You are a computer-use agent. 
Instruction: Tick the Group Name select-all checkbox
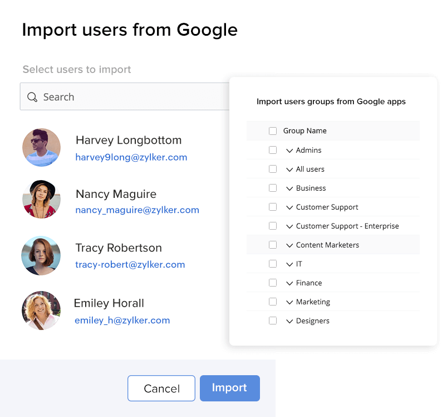coord(273,131)
